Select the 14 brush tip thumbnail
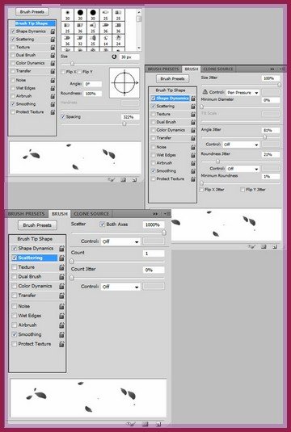The width and height of the screenshot is (291, 432). click(106, 40)
